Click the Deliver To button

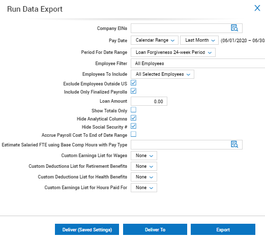(x=155, y=229)
